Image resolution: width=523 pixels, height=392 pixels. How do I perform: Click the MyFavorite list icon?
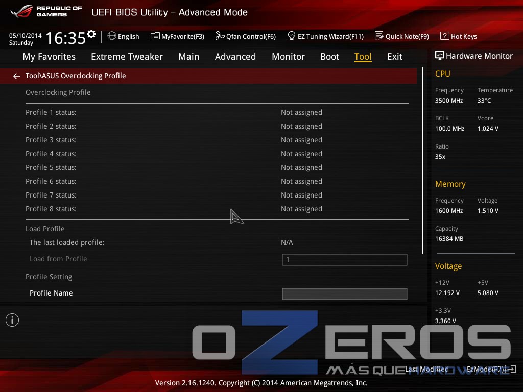155,36
